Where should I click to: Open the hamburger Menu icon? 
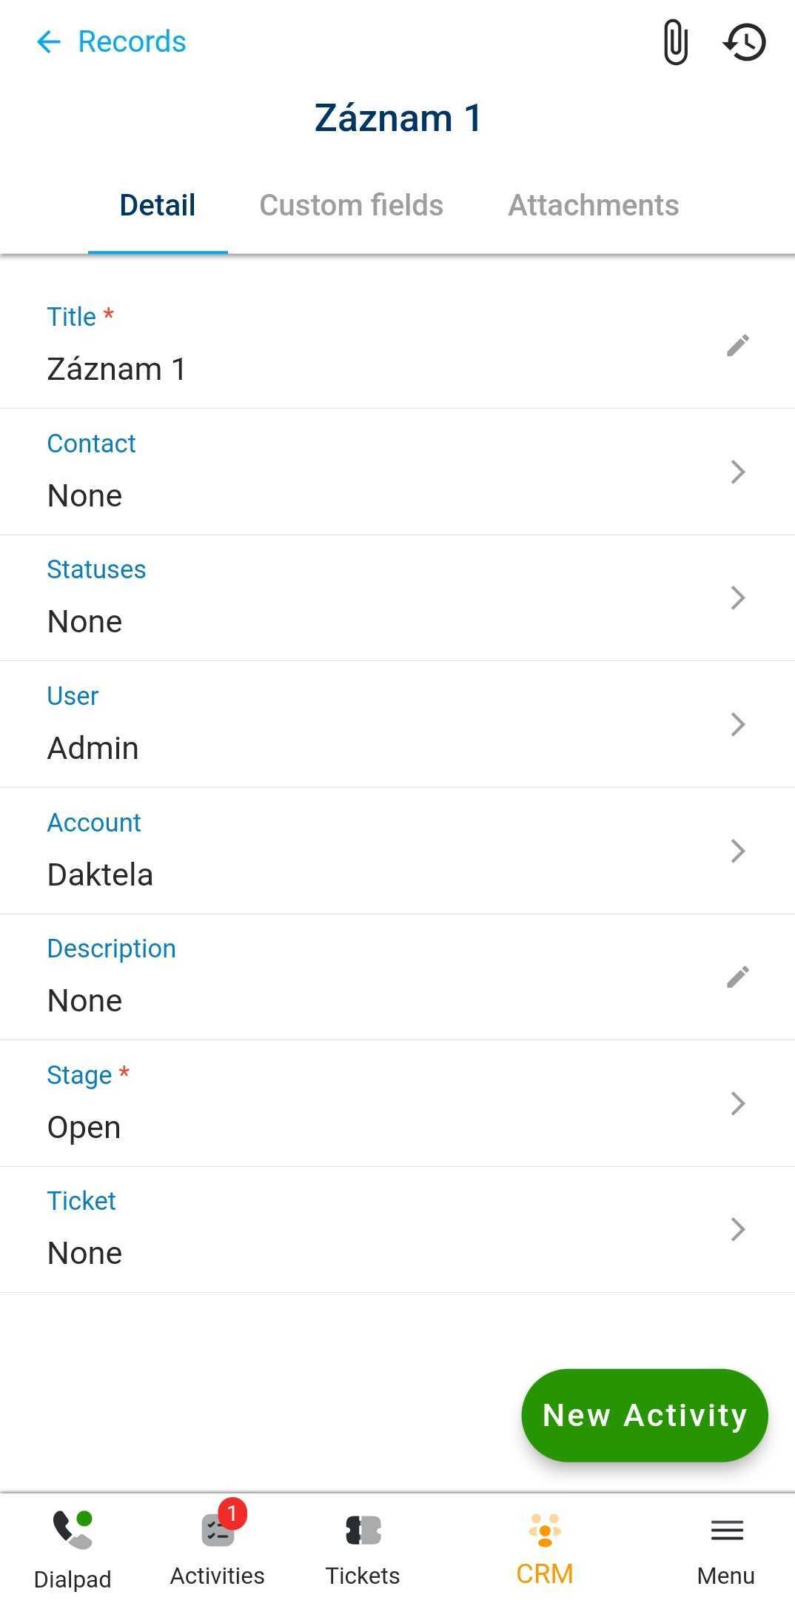pos(726,1530)
